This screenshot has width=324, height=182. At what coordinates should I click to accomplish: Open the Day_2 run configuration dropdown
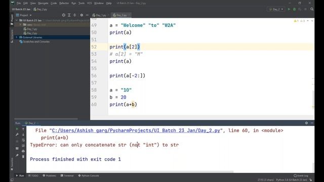pyautogui.click(x=276, y=9)
